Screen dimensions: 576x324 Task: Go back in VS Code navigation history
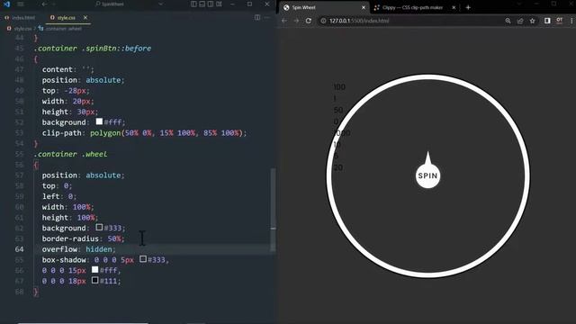click(x=44, y=4)
